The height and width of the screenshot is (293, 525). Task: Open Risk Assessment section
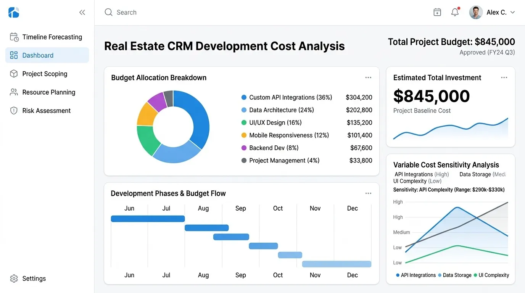coord(47,111)
